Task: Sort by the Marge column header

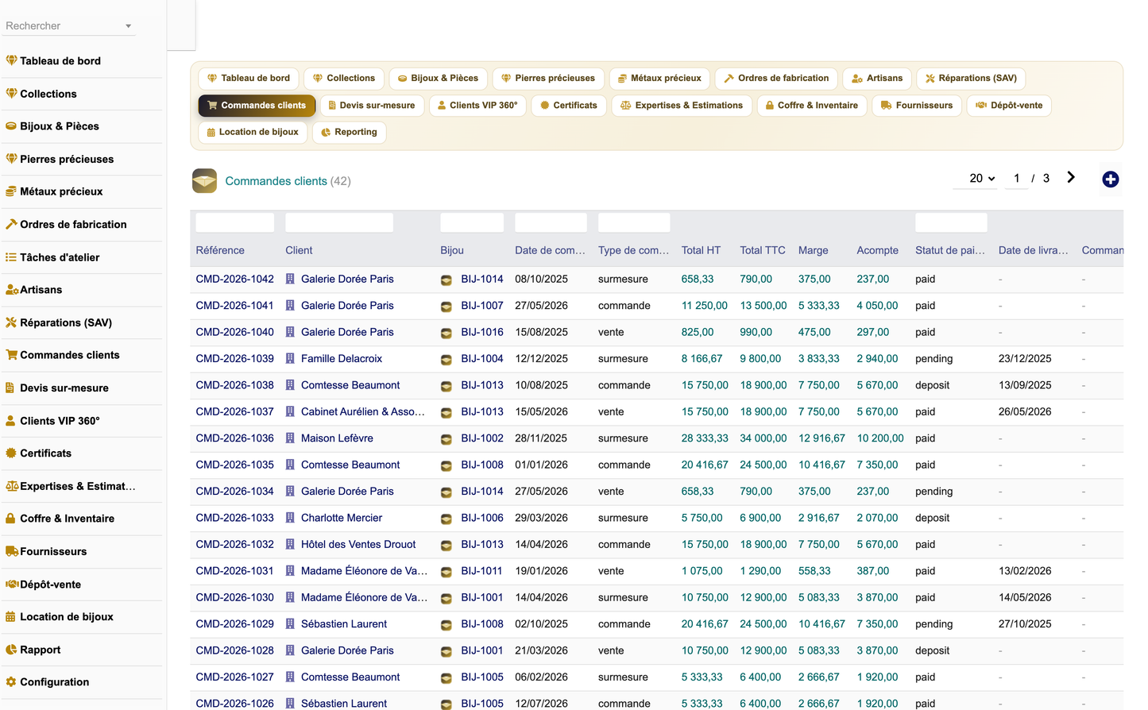Action: 813,250
